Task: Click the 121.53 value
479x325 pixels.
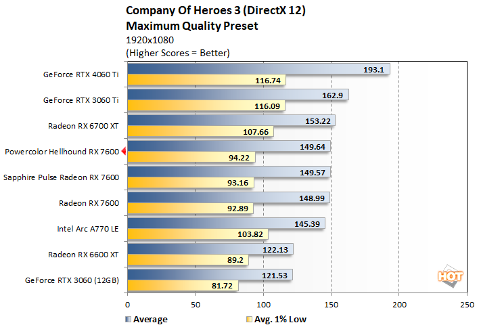Action: 275,275
